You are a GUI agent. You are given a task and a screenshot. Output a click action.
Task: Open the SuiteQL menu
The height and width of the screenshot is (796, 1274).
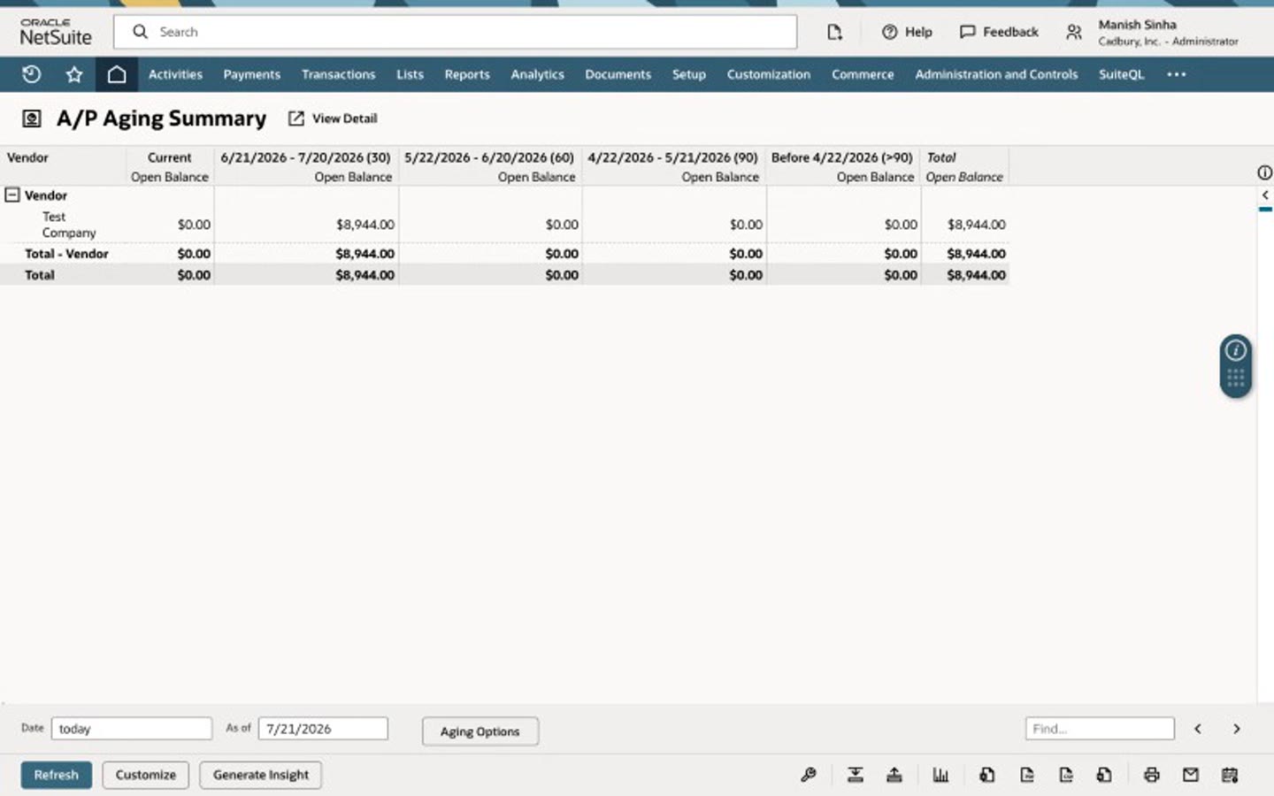coord(1121,74)
